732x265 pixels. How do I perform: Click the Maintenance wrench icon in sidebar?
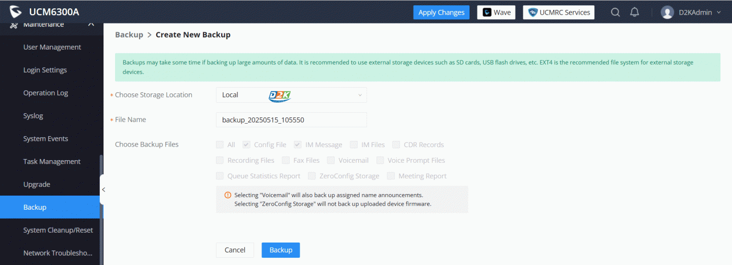tap(15, 25)
